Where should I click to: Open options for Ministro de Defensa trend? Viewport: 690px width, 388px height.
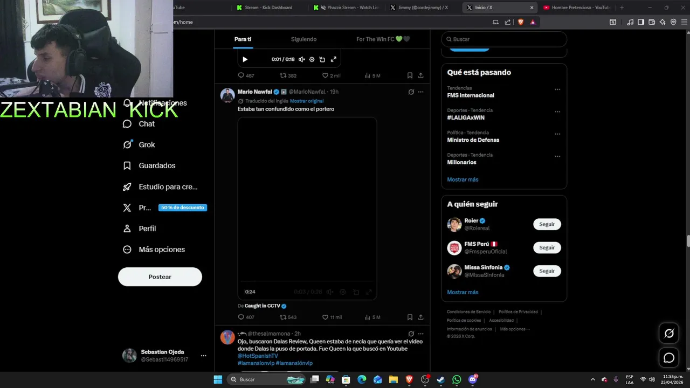pyautogui.click(x=557, y=134)
